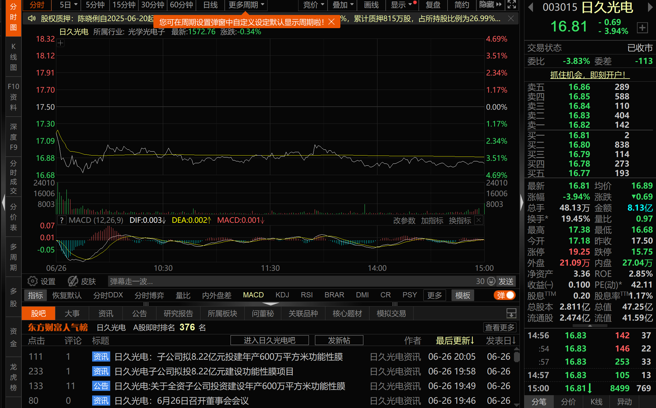Close the MACD indicator panel

[479, 220]
